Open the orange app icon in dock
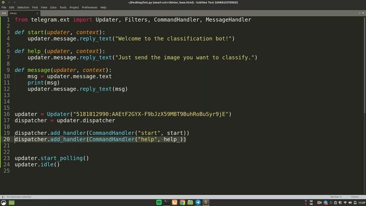This screenshot has width=366, height=206. 174,203
